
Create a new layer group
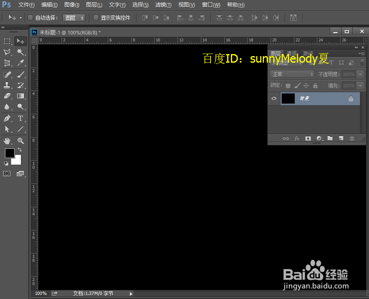(x=330, y=138)
